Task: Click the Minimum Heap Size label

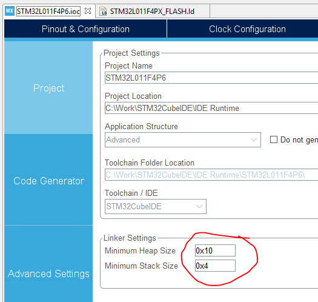Action: [x=140, y=250]
